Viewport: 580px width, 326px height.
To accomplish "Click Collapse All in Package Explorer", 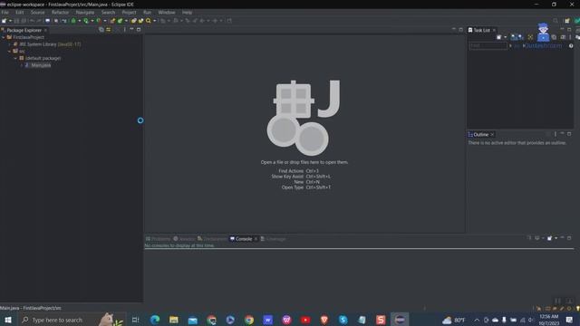I will [101, 30].
